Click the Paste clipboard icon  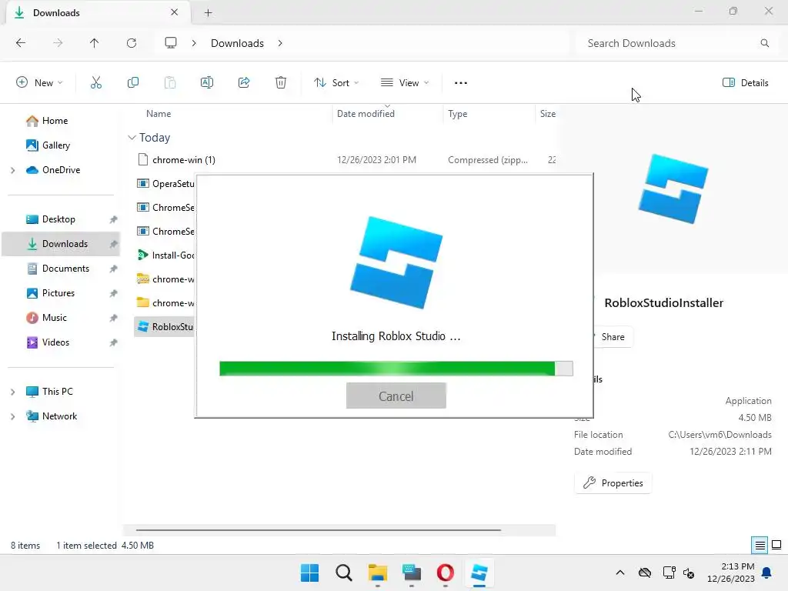[170, 82]
